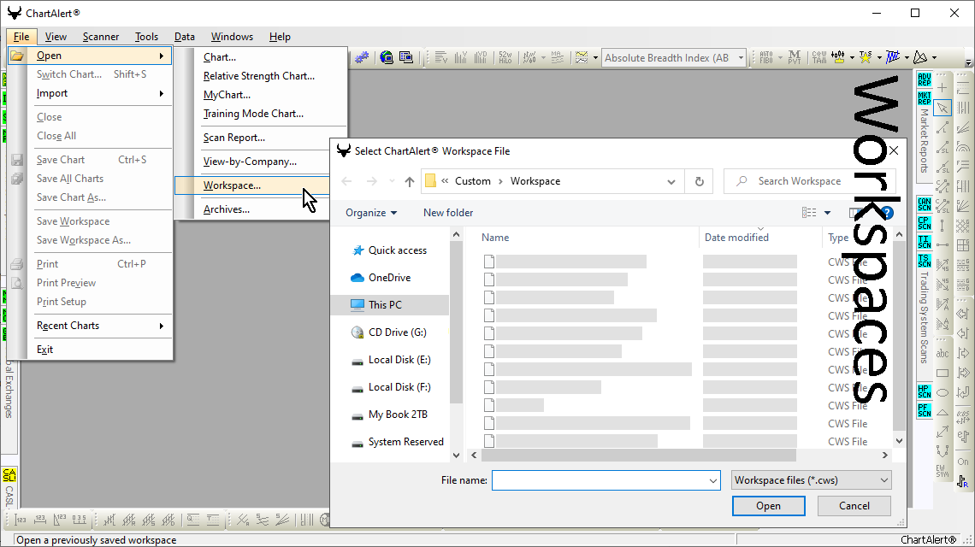Expand the Import submenu

click(x=102, y=93)
